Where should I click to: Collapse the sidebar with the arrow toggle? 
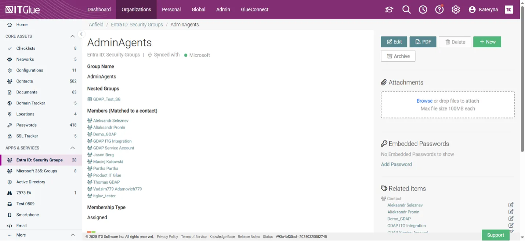[x=82, y=34]
